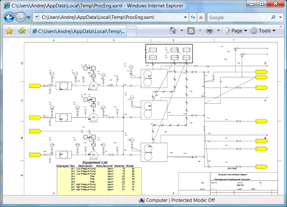Click the Print icon
The image size is (287, 207).
[209, 31]
